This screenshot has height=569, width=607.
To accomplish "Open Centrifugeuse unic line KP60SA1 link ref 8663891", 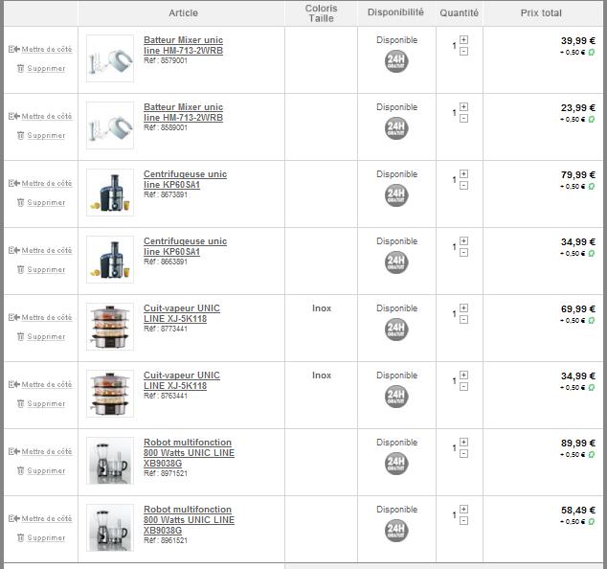I will [185, 246].
